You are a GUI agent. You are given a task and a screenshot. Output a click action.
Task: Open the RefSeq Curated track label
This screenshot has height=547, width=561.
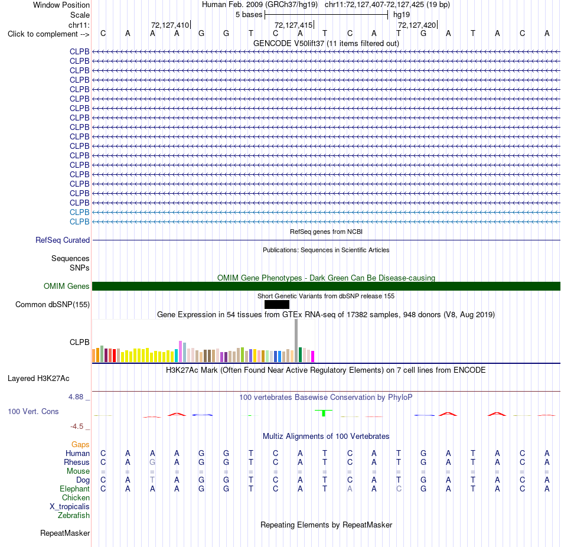click(x=62, y=240)
